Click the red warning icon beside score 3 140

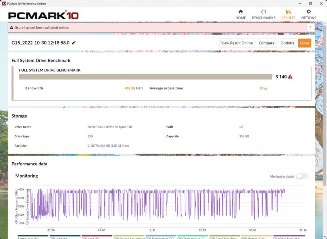click(290, 77)
